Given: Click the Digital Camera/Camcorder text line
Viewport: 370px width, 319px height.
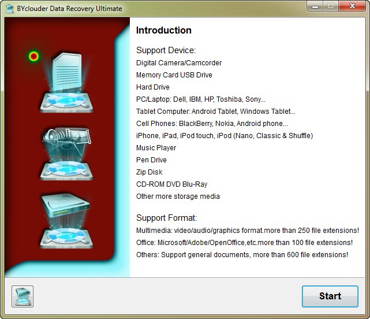Looking at the screenshot, I should point(178,63).
